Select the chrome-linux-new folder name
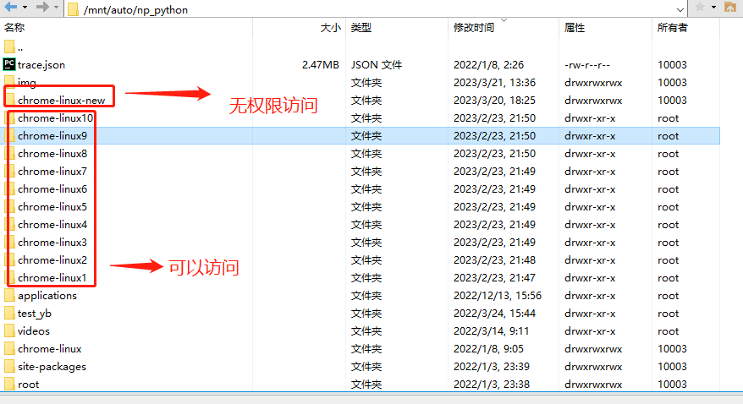743x404 pixels. pyautogui.click(x=62, y=101)
